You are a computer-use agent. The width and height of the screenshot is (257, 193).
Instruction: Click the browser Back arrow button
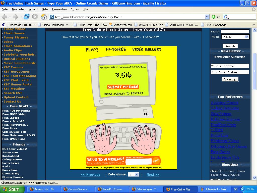pyautogui.click(x=4, y=17)
